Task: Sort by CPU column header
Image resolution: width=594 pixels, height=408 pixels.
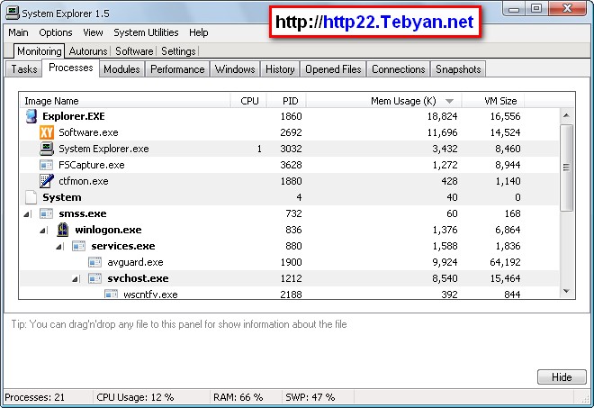Action: tap(249, 101)
